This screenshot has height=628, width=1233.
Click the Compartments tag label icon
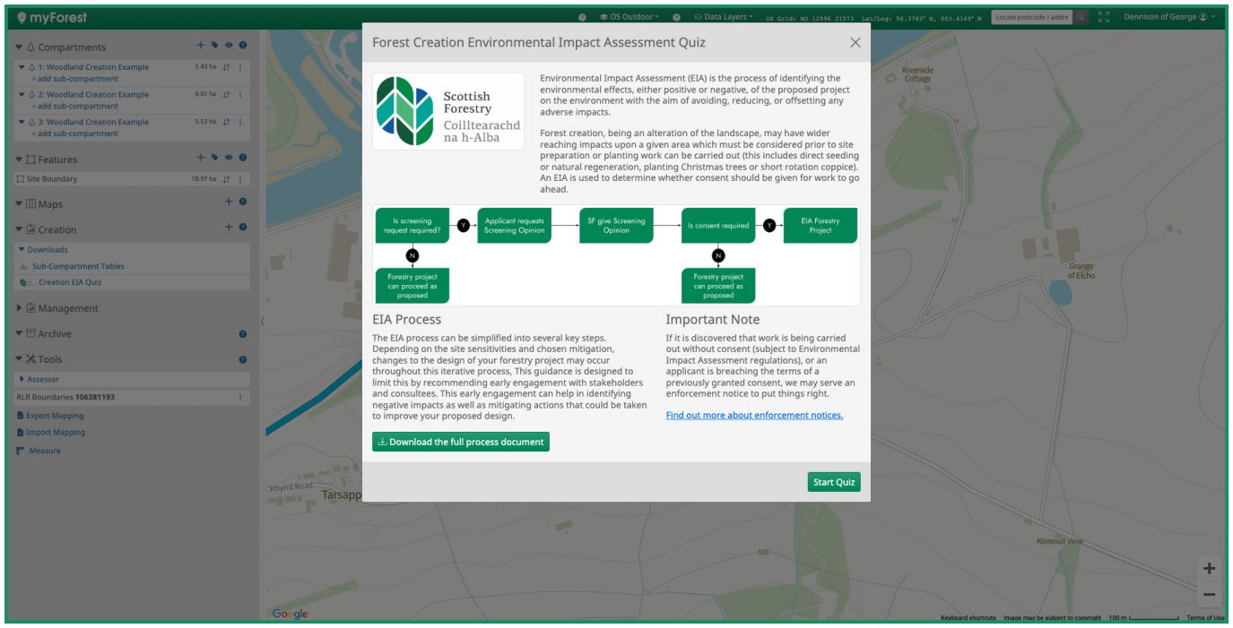pos(215,46)
